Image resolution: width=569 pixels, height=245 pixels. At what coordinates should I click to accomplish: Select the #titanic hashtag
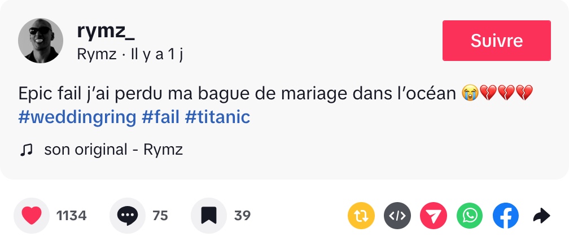[x=217, y=117]
